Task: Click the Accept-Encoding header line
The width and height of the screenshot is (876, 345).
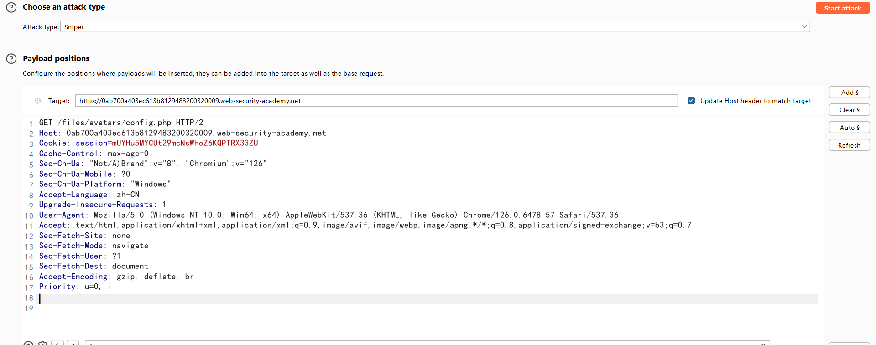Action: point(116,277)
